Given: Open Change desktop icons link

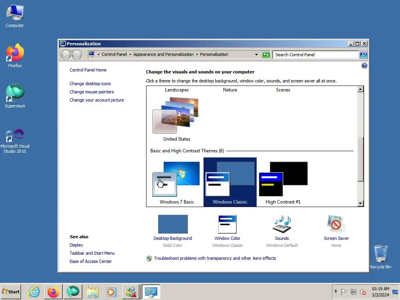Looking at the screenshot, I should tap(90, 84).
